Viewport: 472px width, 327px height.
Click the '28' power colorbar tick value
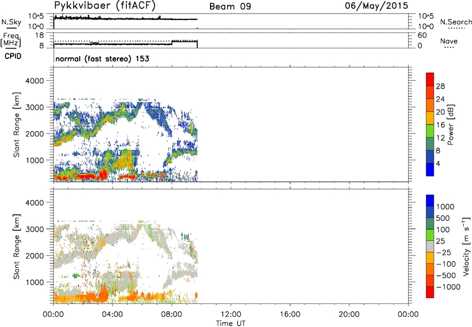440,86
